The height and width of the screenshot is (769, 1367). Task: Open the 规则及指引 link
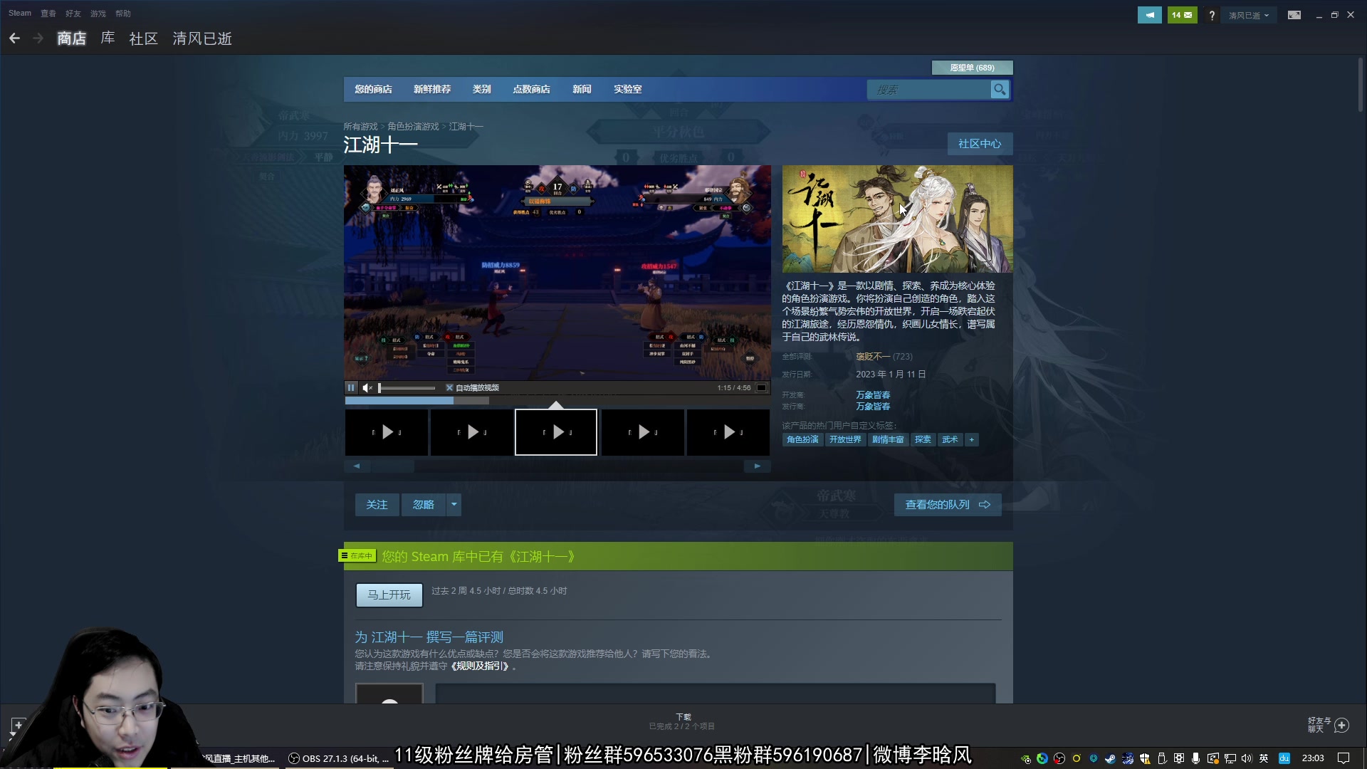[481, 666]
